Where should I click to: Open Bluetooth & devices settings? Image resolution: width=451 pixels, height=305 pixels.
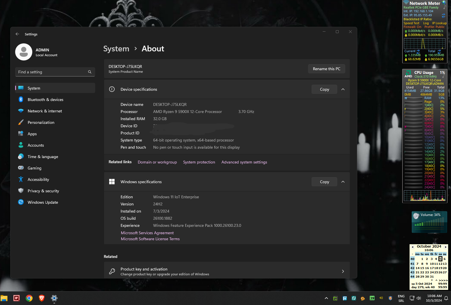pos(45,100)
